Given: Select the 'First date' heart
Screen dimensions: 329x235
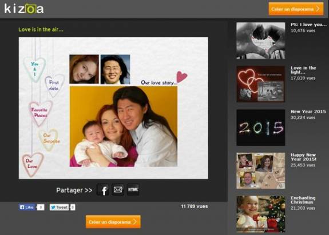Looking at the screenshot, I should pos(54,85).
